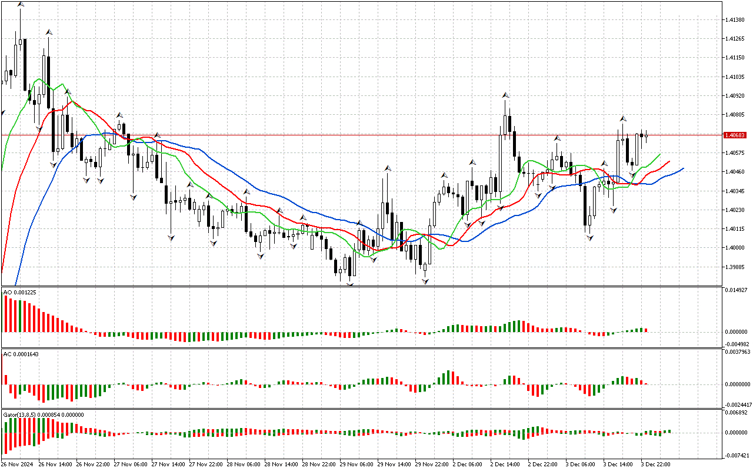Viewport: 753px width, 471px height.
Task: Click the 1.40000 round price level
Action: coord(735,248)
